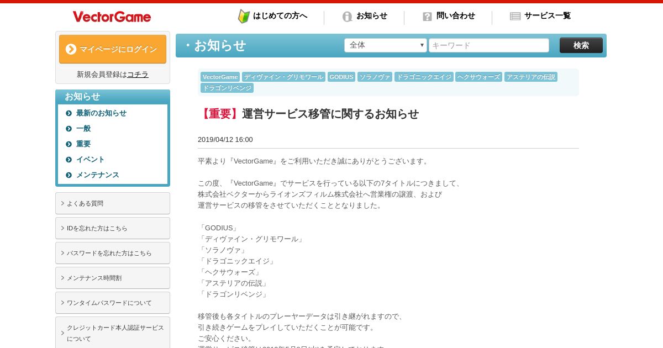
Task: Follow the コチラ registration link
Action: coord(138,75)
